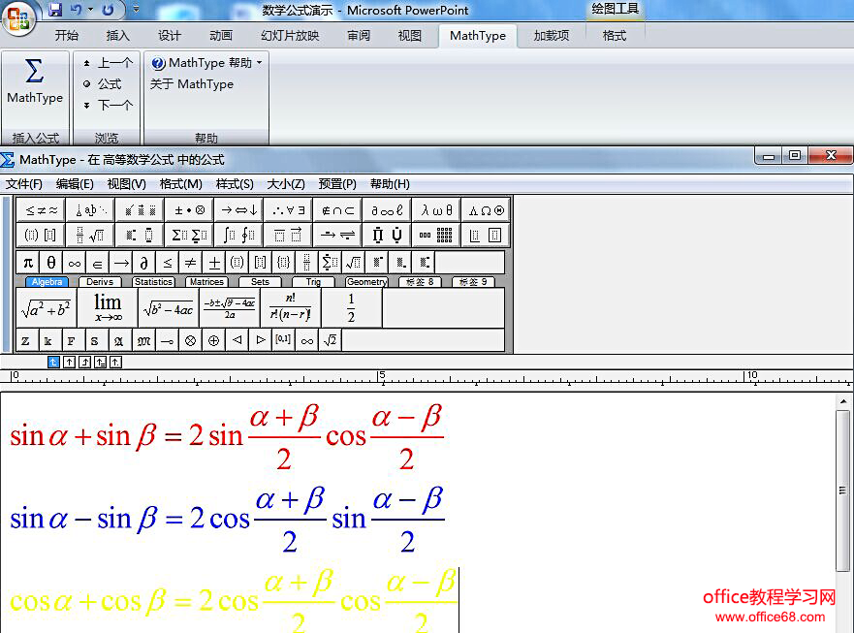Viewport: 854px width, 633px height.
Task: Open the MathType 帮助 dropdown
Action: pyautogui.click(x=205, y=62)
